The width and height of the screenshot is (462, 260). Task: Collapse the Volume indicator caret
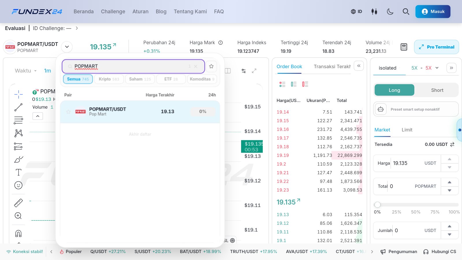click(x=38, y=116)
